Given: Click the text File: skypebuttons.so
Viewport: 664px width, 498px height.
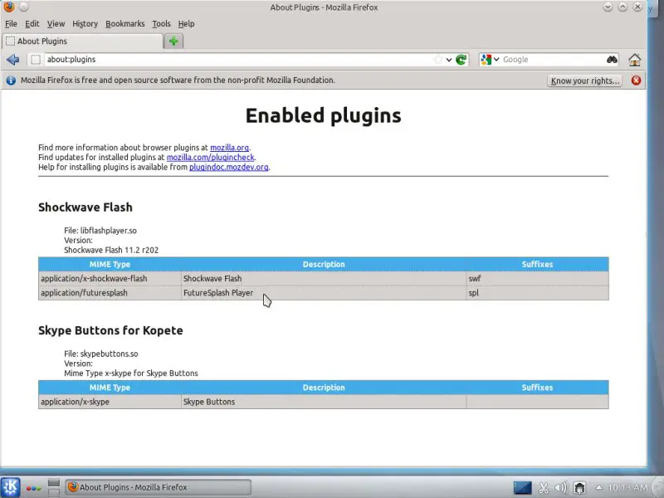Looking at the screenshot, I should [x=100, y=354].
